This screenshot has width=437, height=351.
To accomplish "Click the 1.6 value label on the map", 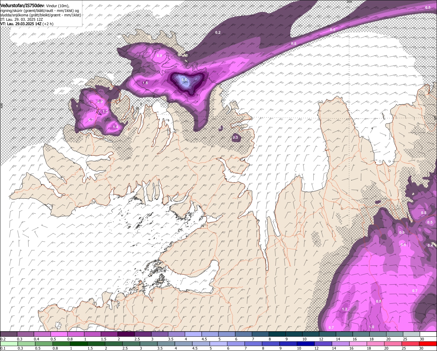I will click(145, 83).
